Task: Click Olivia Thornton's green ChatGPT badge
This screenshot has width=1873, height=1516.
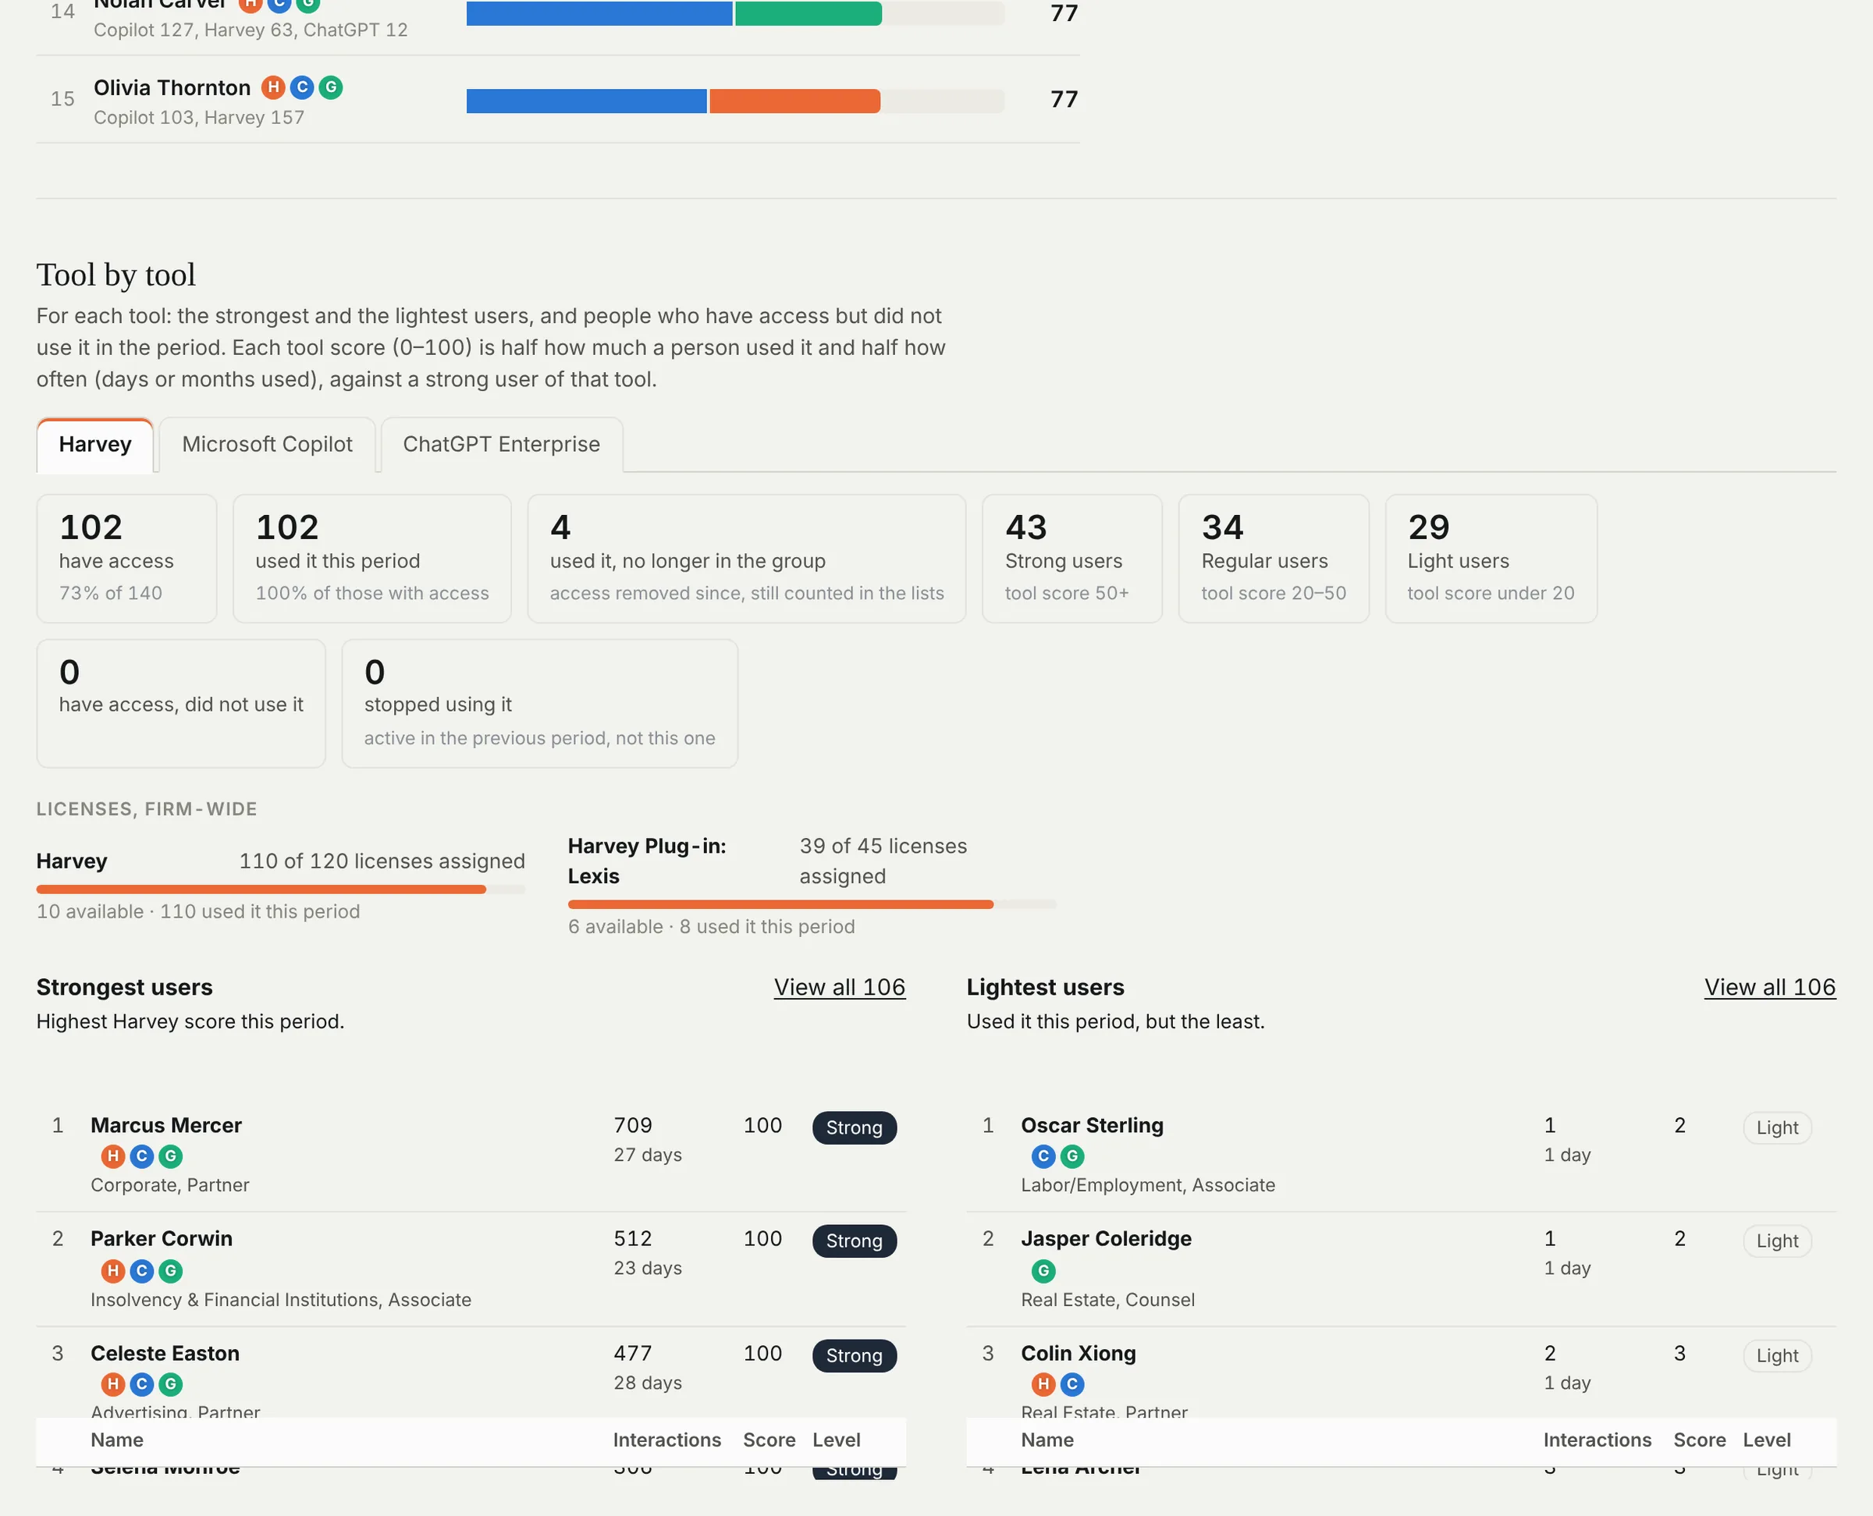Action: point(331,87)
